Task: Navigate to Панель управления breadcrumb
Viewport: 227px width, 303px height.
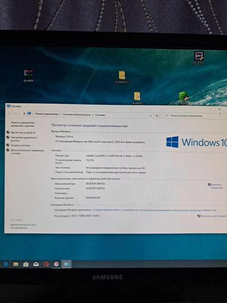Action: tap(47, 114)
